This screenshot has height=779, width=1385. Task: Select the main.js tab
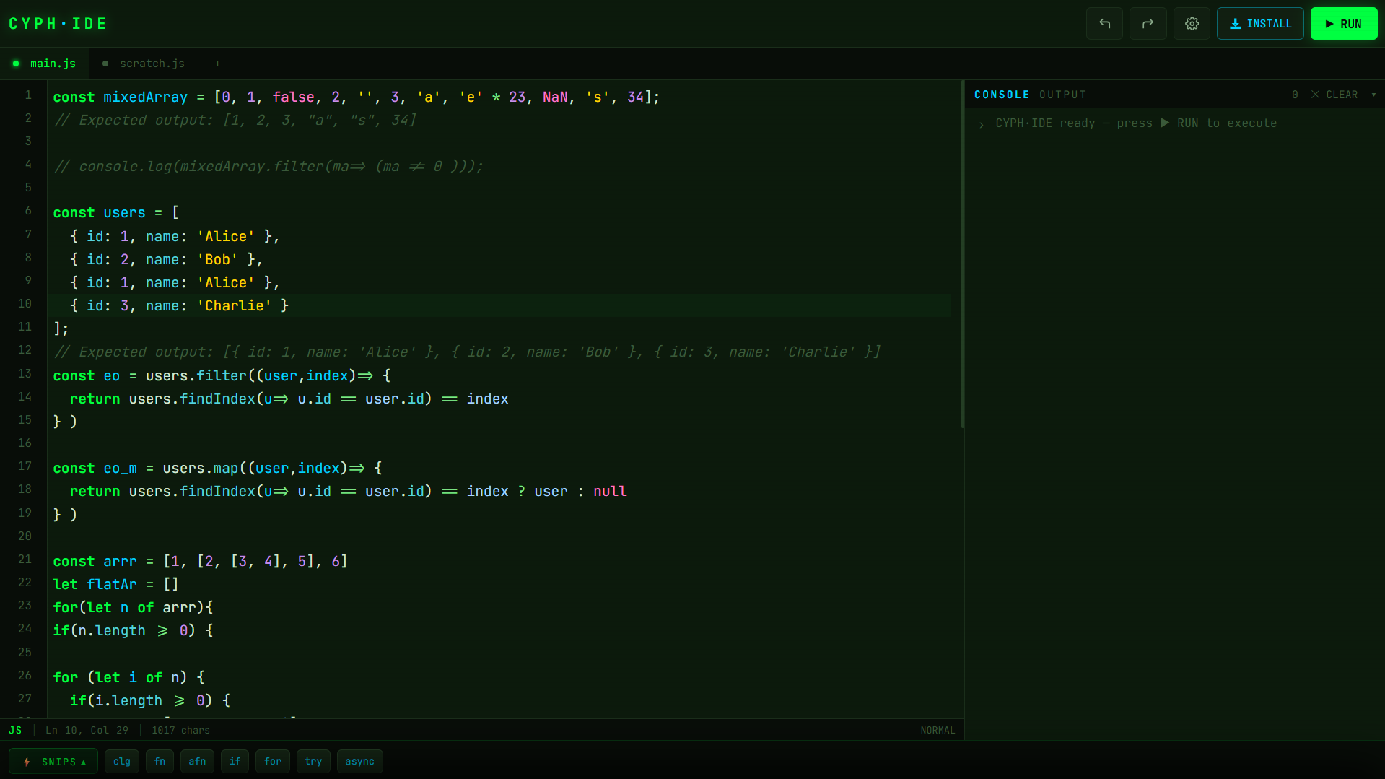45,64
